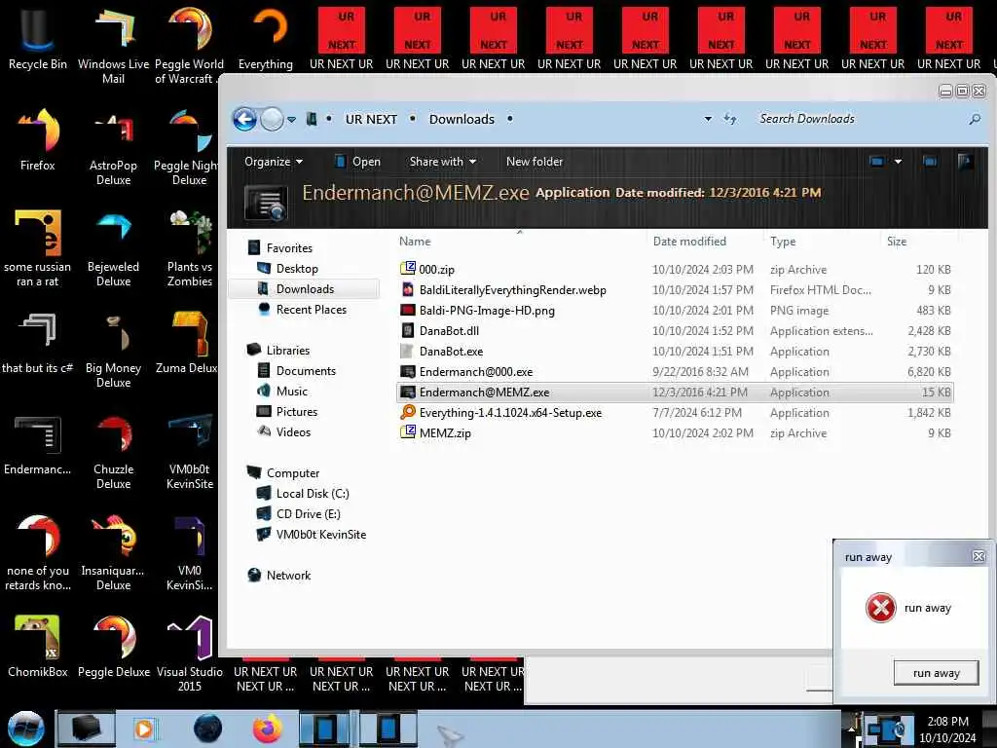Select BaldiLiterallyEverythingRender.webp file
This screenshot has height=748, width=997.
click(675, 289)
